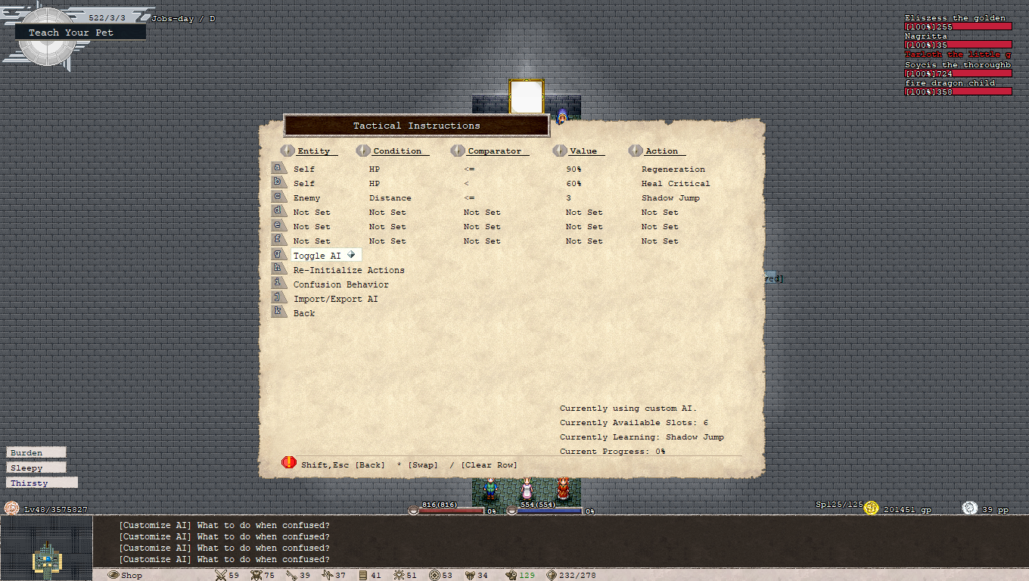Click the 'b' key icon beside the Heal Critical row
Screen dimensions: 1029x581
279,182
